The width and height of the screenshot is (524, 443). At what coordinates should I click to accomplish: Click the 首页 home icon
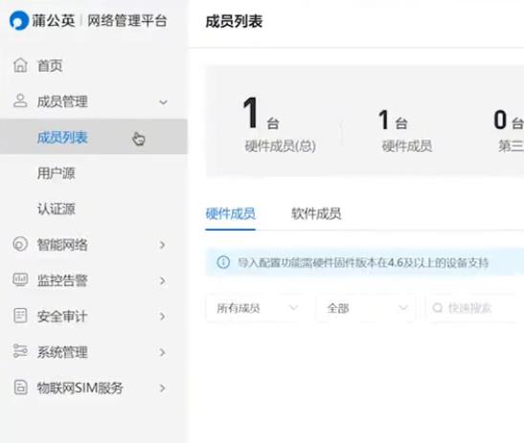point(20,65)
